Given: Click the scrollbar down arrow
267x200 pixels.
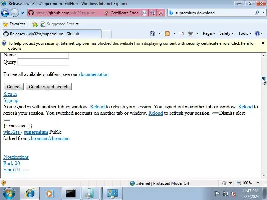Looking at the screenshot, I should point(264,175).
